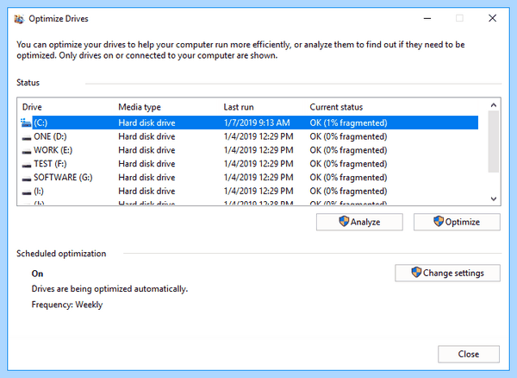Click last run date of WORK (E:)
This screenshot has width=517, height=378.
[x=258, y=150]
